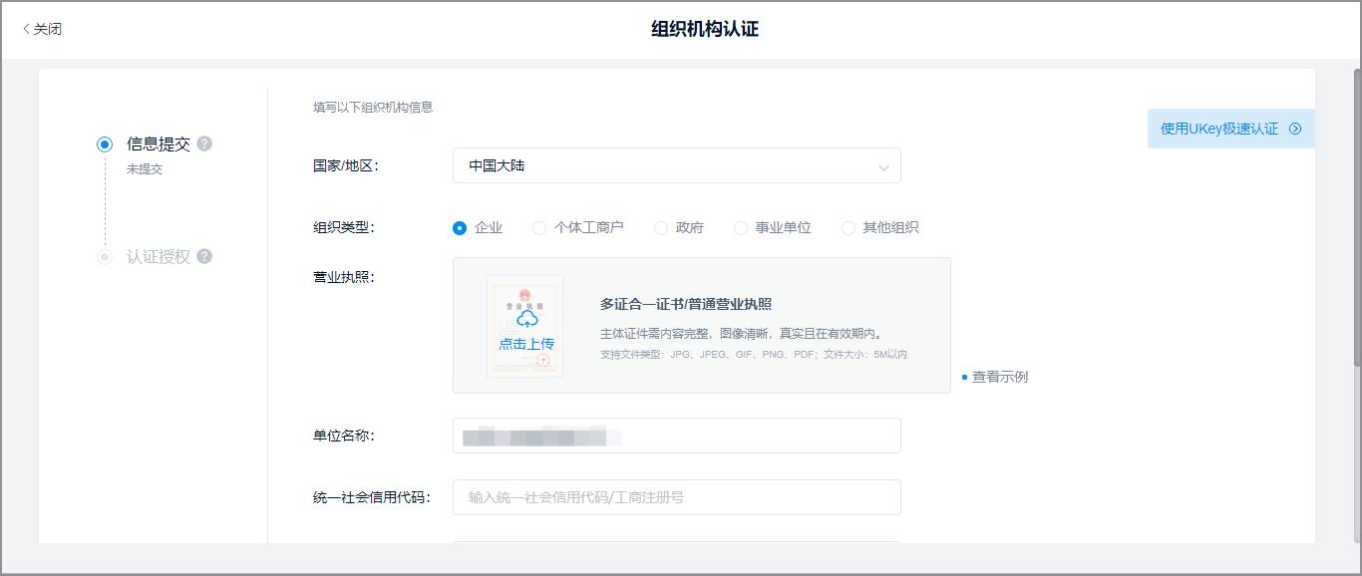This screenshot has width=1362, height=576.
Task: Click the 统一社会信用代码 input field
Action: point(676,497)
